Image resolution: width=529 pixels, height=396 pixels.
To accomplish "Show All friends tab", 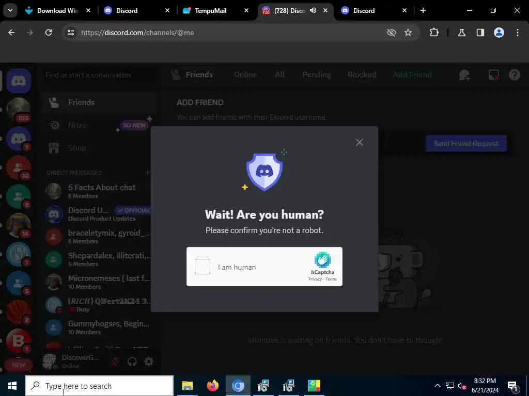I will coord(279,75).
